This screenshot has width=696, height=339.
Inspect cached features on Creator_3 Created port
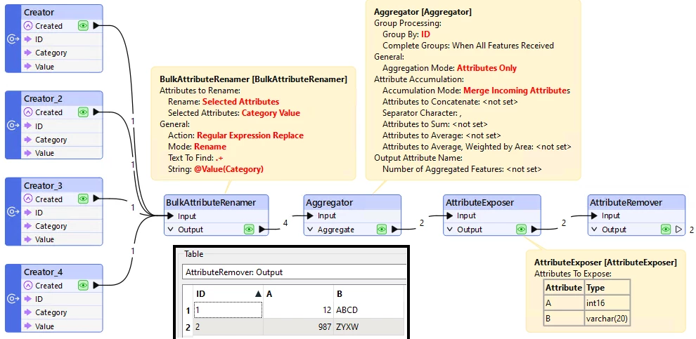tap(83, 199)
